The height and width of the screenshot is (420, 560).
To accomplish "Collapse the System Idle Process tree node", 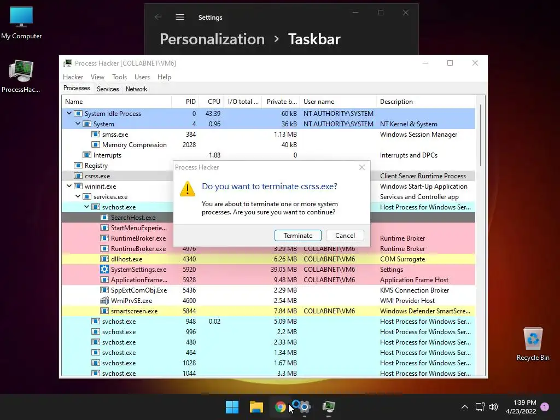I will coord(69,113).
